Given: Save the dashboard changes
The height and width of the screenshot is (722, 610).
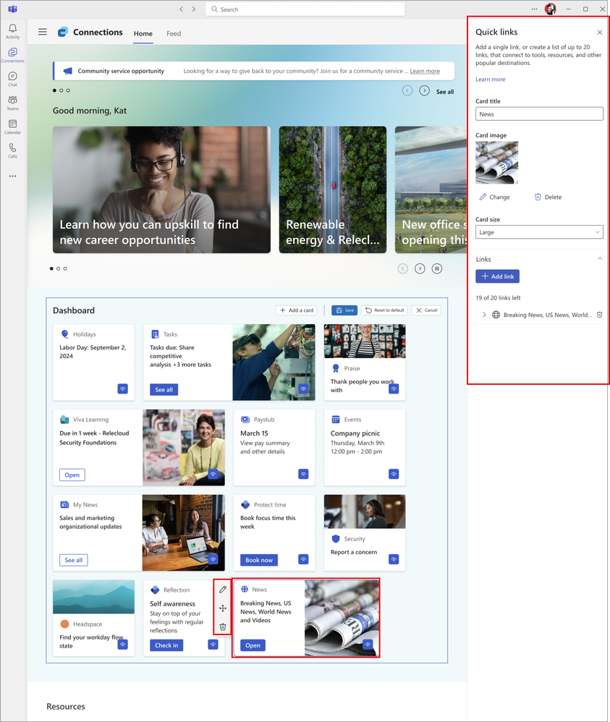Looking at the screenshot, I should pos(344,310).
